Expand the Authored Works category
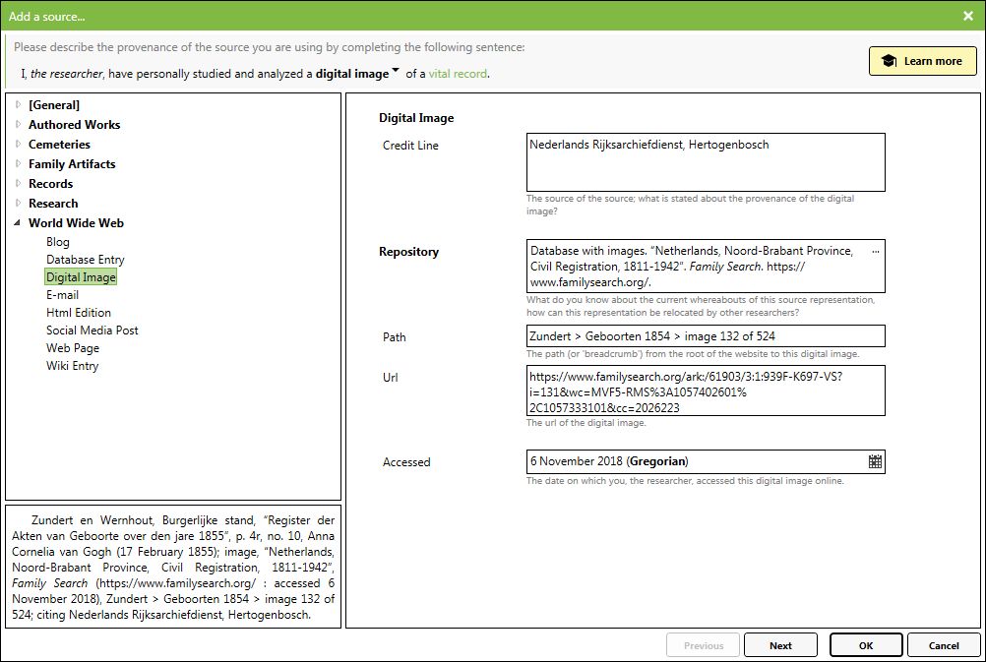The image size is (986, 662). pyautogui.click(x=18, y=124)
